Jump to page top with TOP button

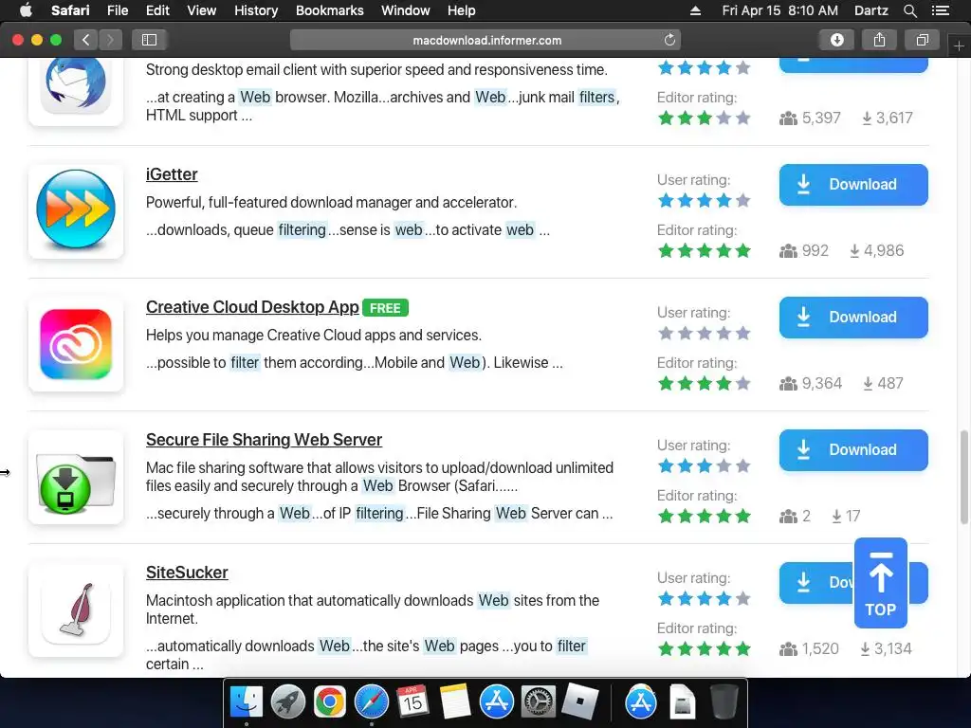click(881, 583)
